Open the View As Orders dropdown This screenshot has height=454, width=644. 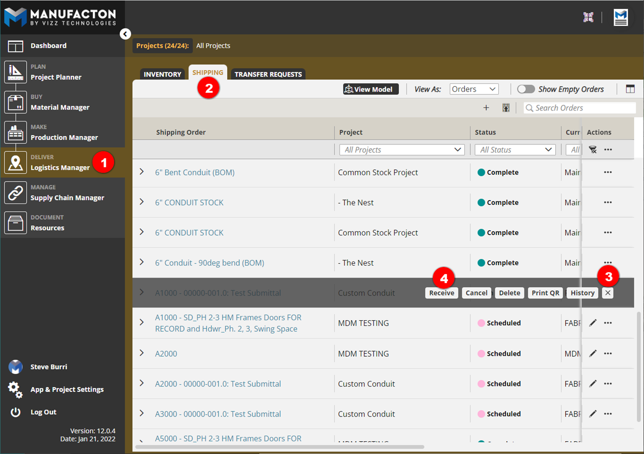(x=474, y=89)
